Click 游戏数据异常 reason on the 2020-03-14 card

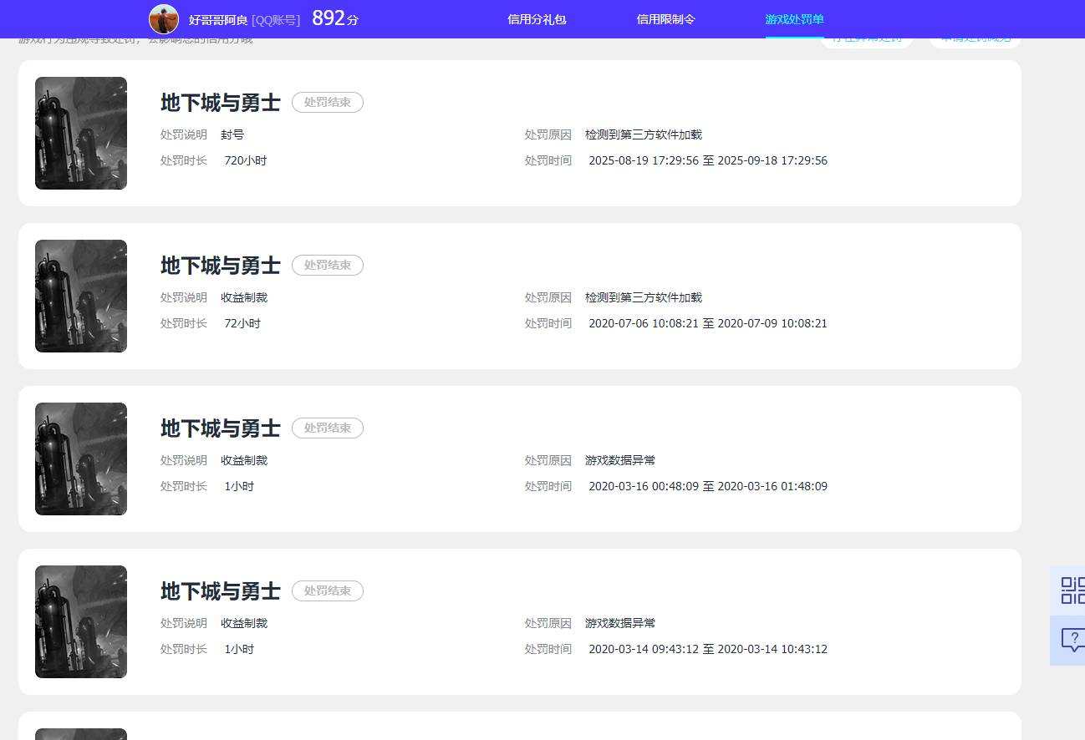(x=620, y=623)
